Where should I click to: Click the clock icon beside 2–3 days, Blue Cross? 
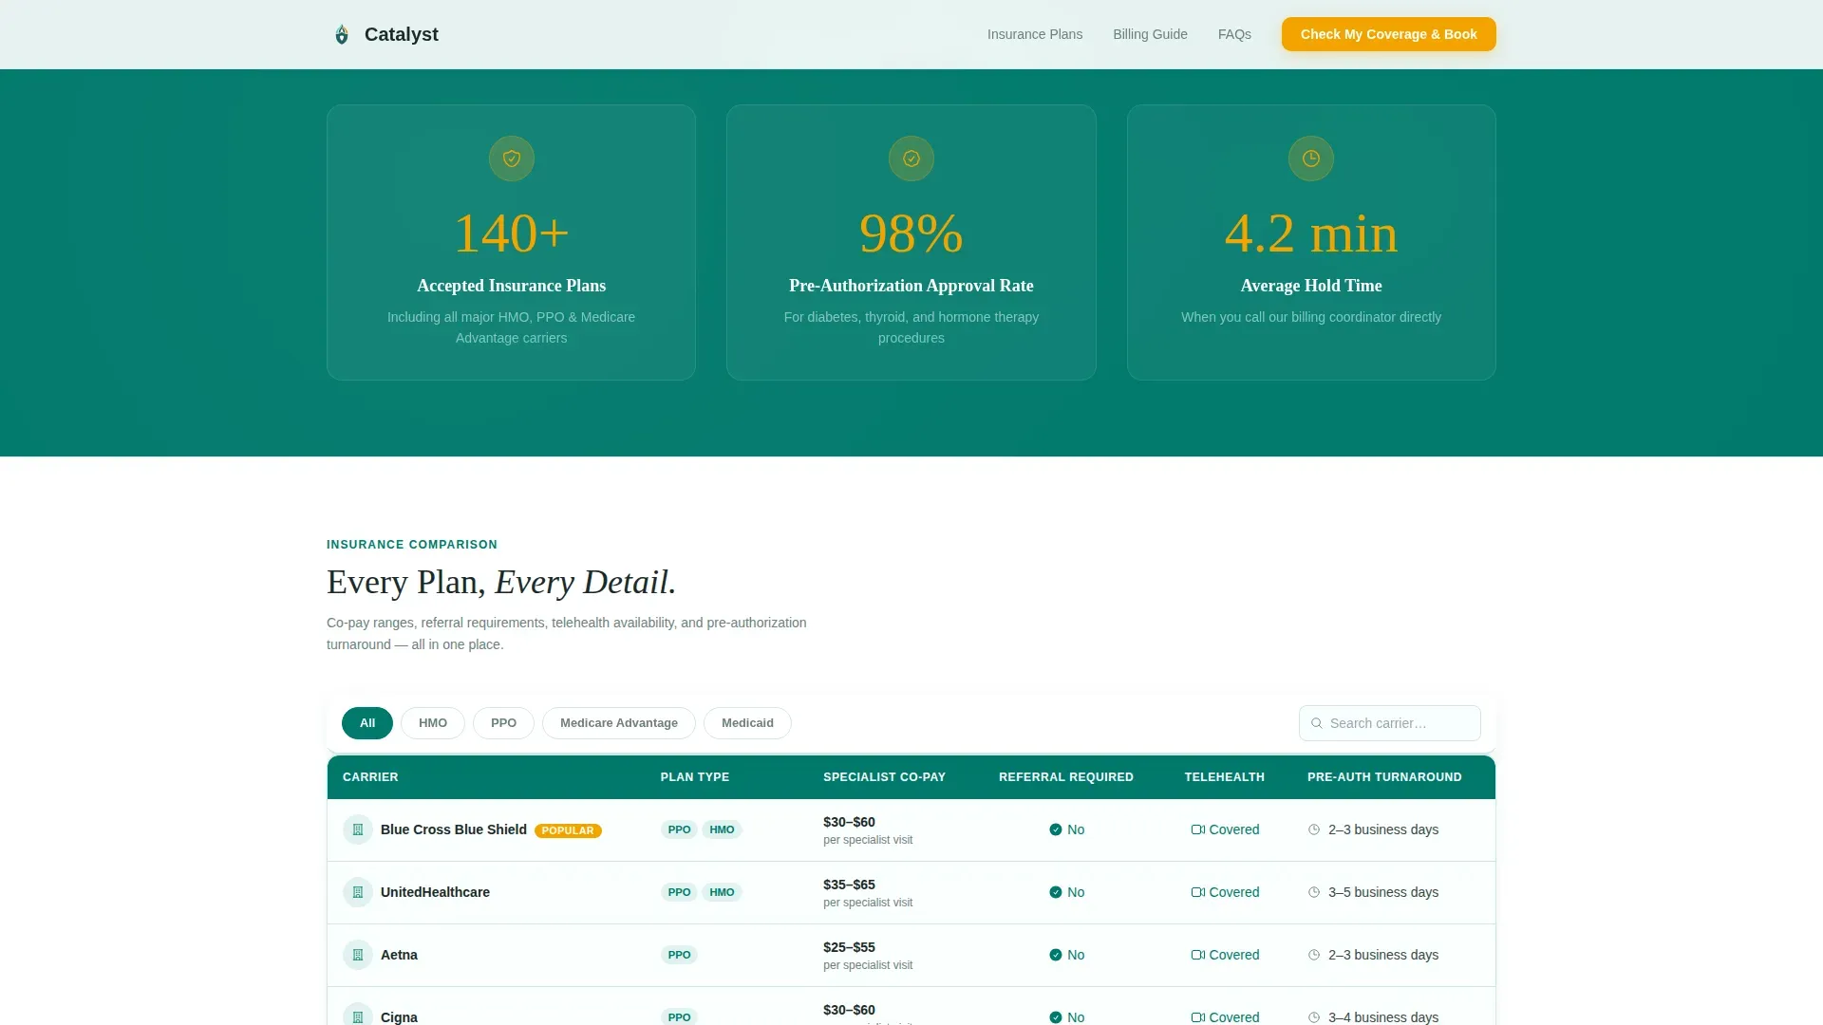pyautogui.click(x=1314, y=829)
